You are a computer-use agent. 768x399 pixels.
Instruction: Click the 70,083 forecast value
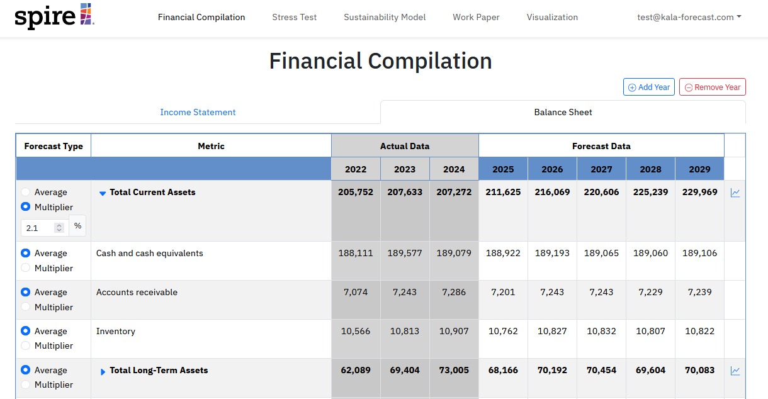click(699, 370)
